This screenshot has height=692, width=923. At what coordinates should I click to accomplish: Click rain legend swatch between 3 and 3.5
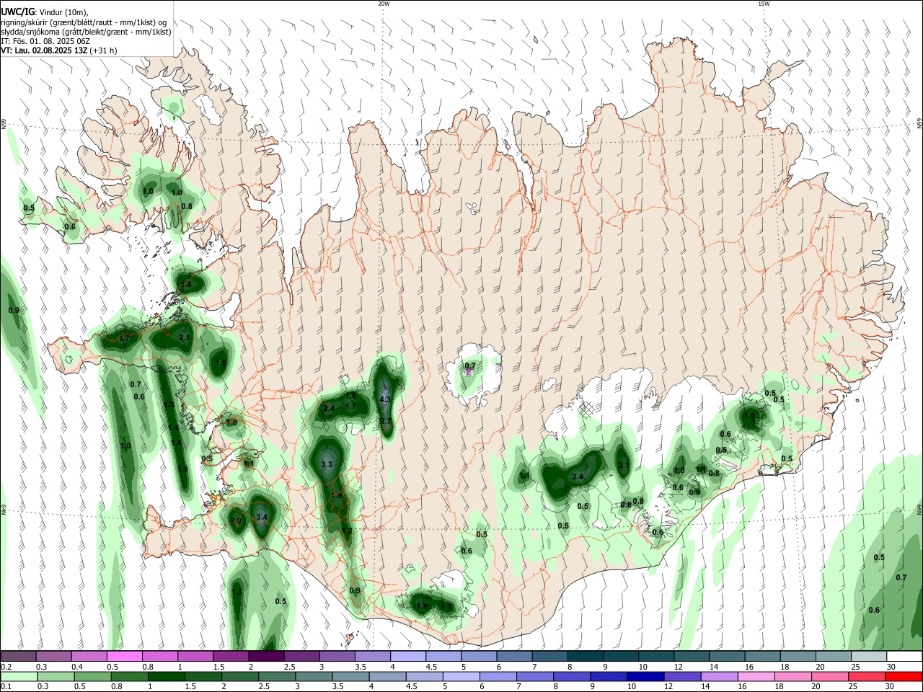(314, 677)
